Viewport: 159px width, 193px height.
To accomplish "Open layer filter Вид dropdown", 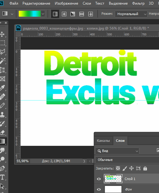I will coord(117,151).
